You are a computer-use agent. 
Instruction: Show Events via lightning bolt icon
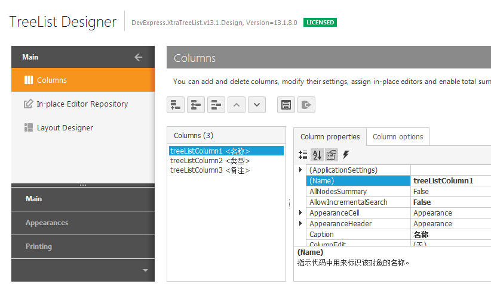click(346, 155)
